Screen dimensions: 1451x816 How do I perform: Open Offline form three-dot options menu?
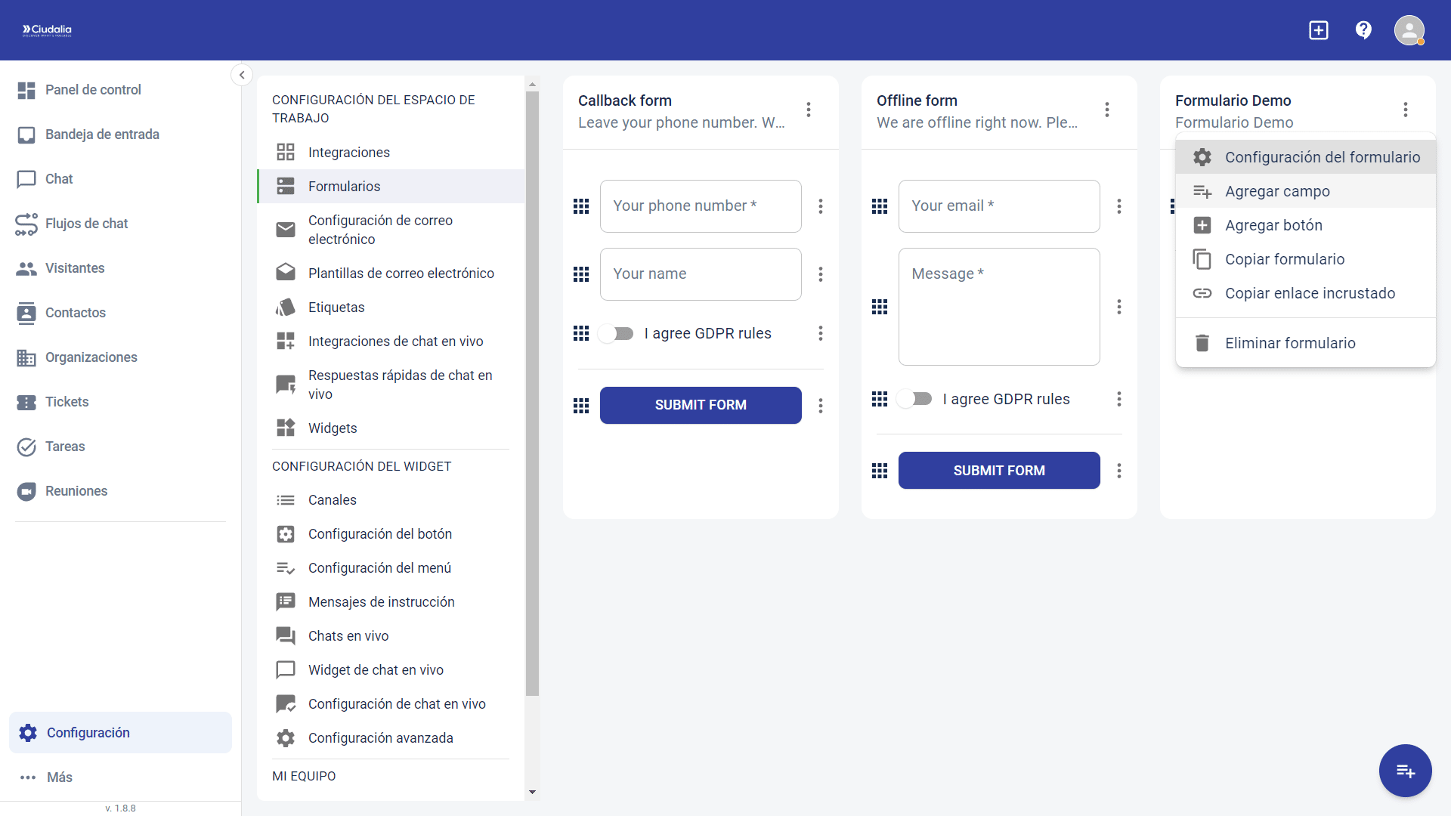pyautogui.click(x=1107, y=110)
